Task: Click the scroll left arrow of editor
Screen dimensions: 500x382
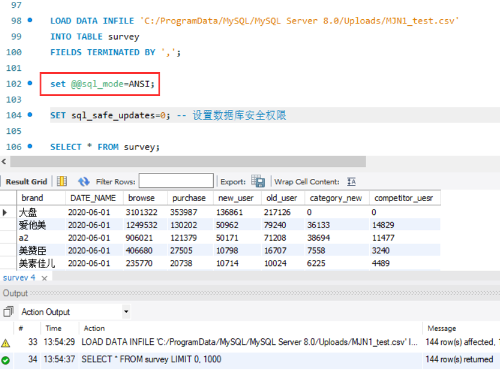Action: (4, 162)
